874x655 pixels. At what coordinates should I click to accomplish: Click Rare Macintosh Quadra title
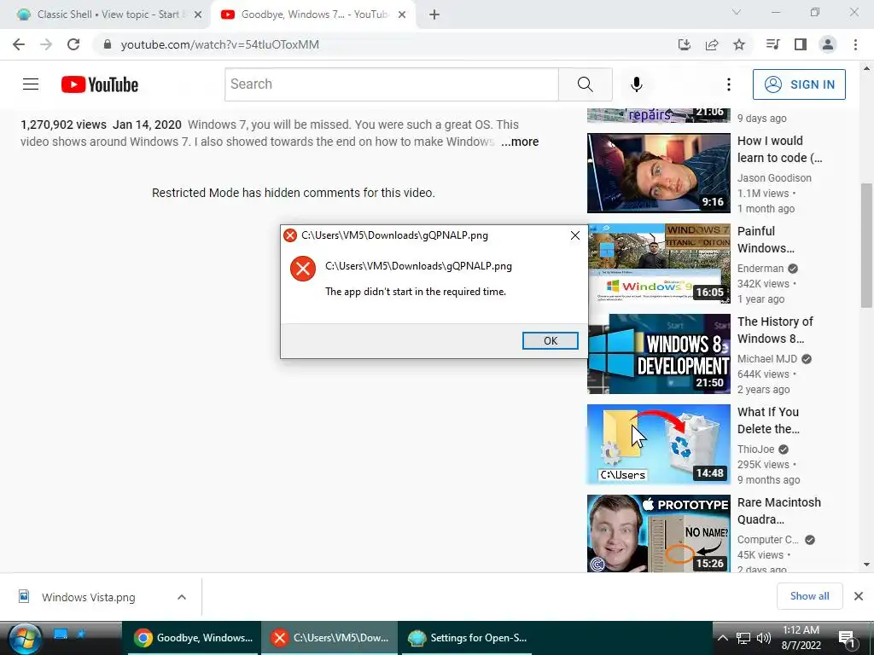(x=778, y=511)
